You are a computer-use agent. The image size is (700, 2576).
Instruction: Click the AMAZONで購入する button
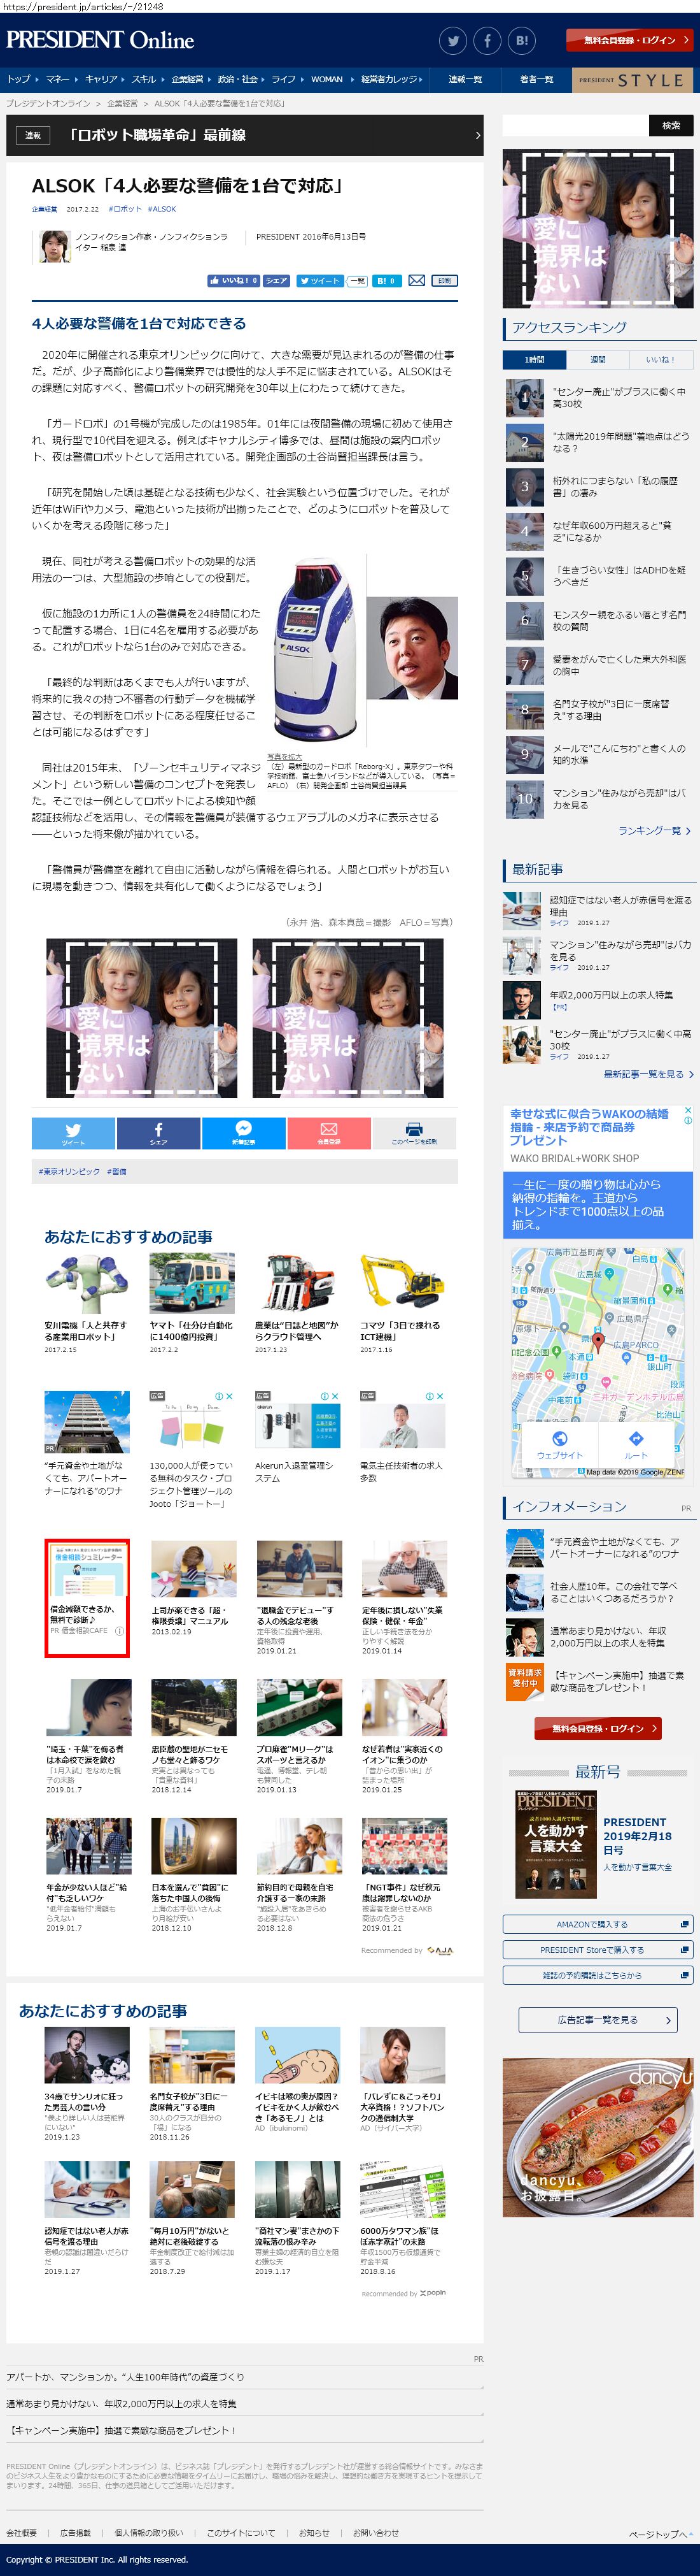pyautogui.click(x=597, y=1925)
